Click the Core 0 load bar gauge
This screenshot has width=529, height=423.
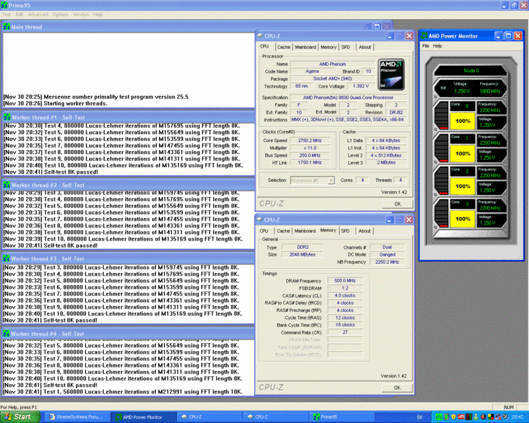[x=441, y=116]
